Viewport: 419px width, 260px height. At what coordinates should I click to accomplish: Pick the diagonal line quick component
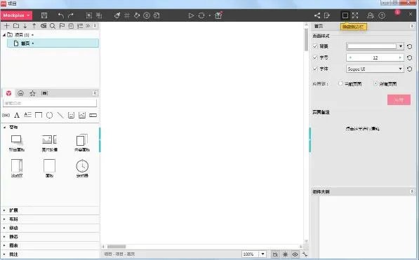pyautogui.click(x=60, y=115)
